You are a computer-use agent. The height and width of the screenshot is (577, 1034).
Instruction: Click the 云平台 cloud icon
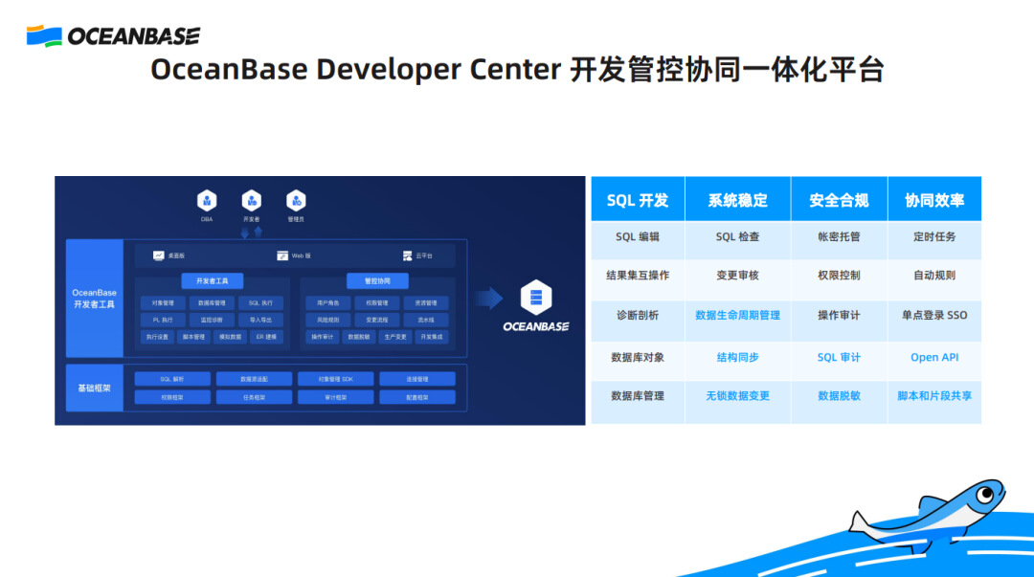407,255
